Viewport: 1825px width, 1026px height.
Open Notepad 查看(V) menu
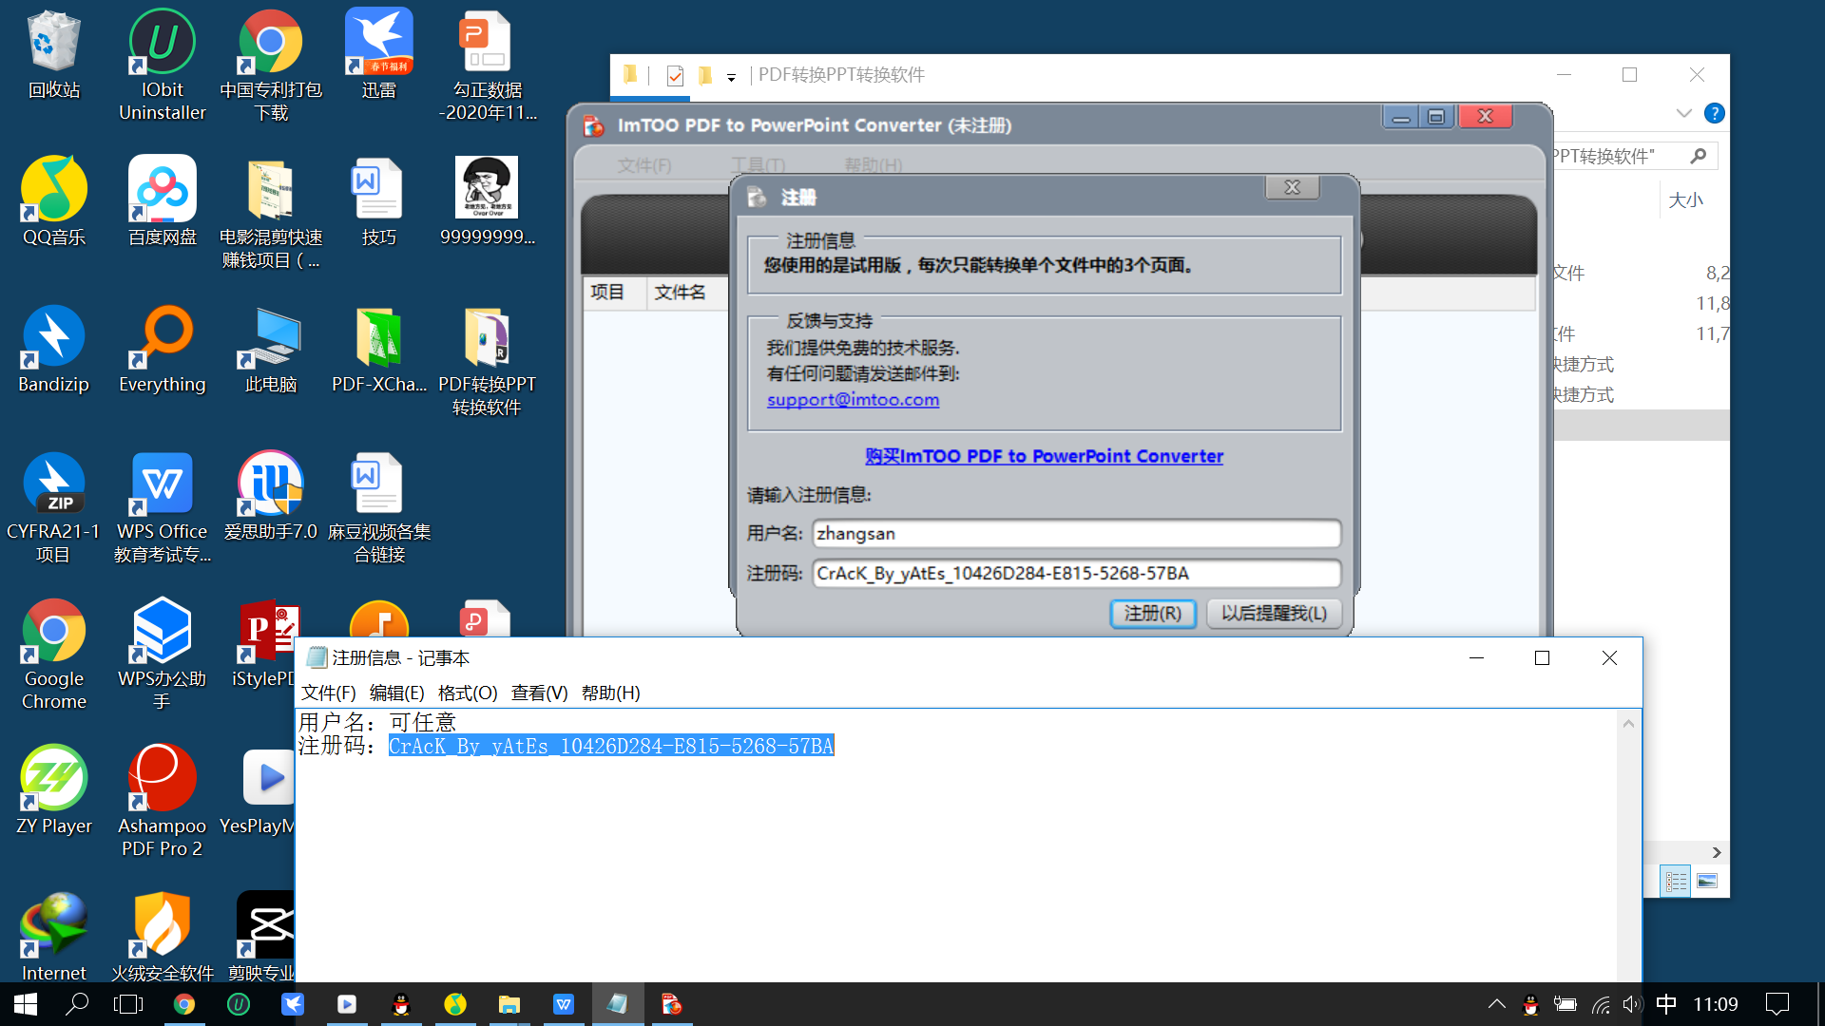pyautogui.click(x=539, y=693)
